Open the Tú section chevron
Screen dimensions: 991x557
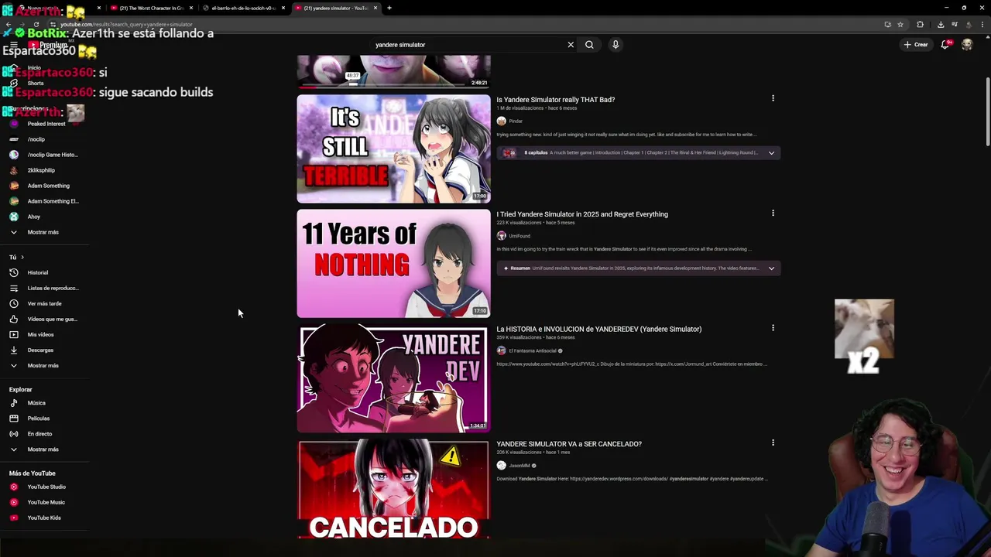coord(22,257)
